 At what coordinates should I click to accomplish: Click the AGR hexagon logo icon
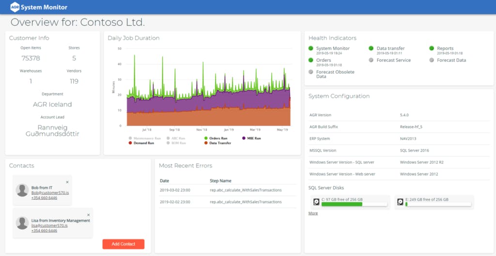pyautogui.click(x=15, y=7)
